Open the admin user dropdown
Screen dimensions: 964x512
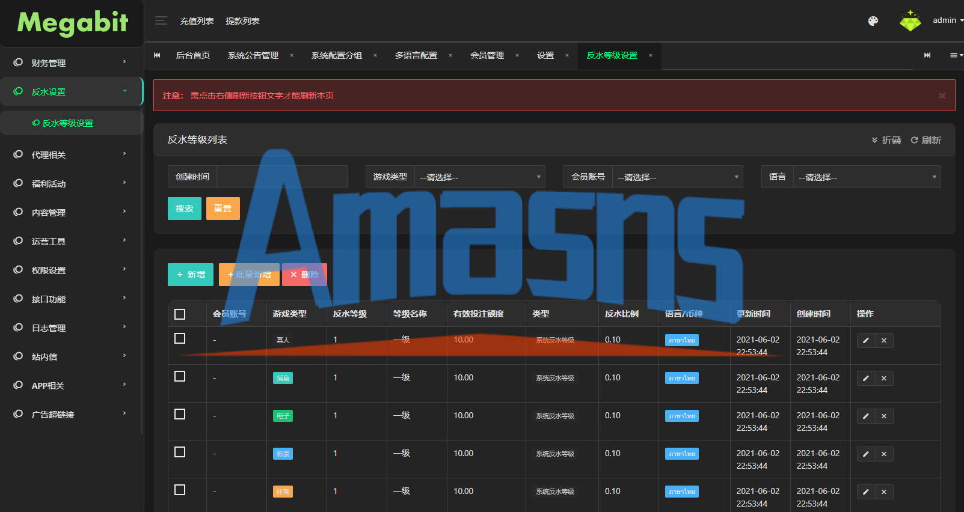[x=948, y=20]
